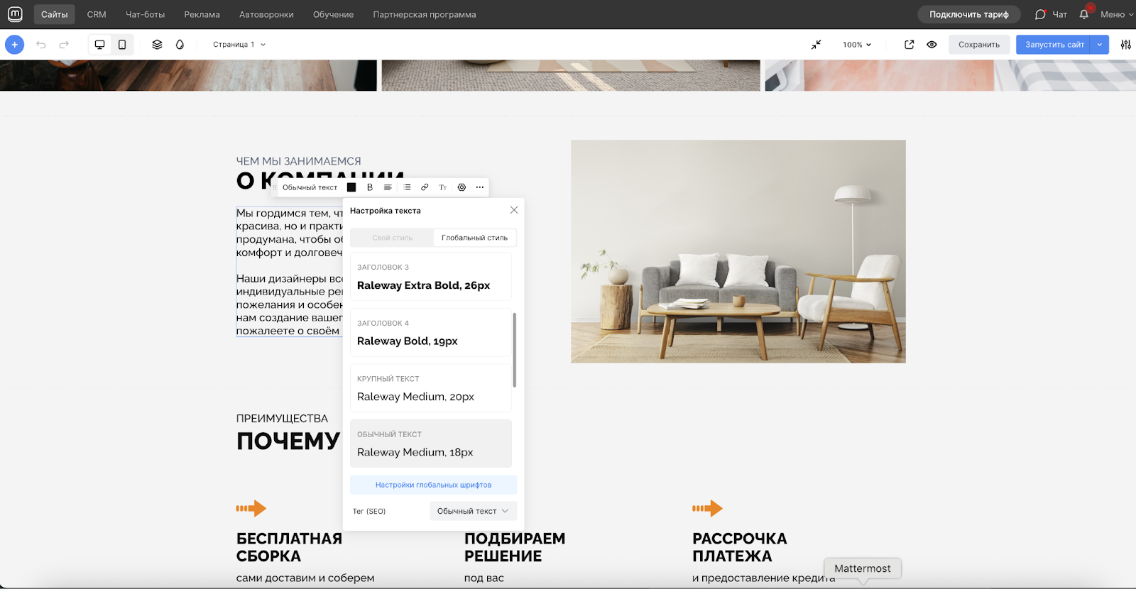This screenshot has width=1136, height=589.
Task: Open Партнерская программа section
Action: [x=425, y=14]
